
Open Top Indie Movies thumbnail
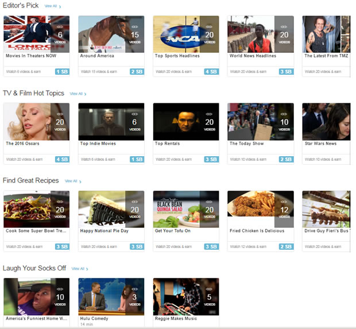pyautogui.click(x=111, y=122)
